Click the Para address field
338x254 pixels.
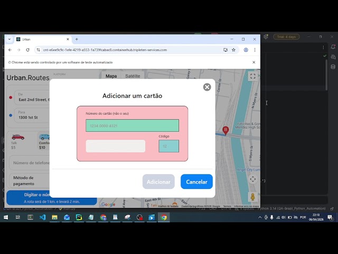[x=32, y=115]
